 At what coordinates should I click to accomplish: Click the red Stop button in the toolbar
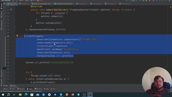(149, 1)
